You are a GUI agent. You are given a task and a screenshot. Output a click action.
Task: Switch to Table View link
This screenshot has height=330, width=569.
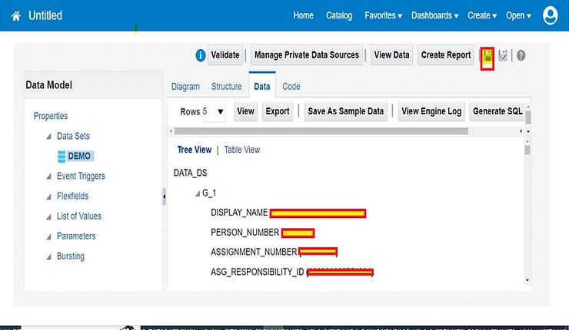coord(241,150)
